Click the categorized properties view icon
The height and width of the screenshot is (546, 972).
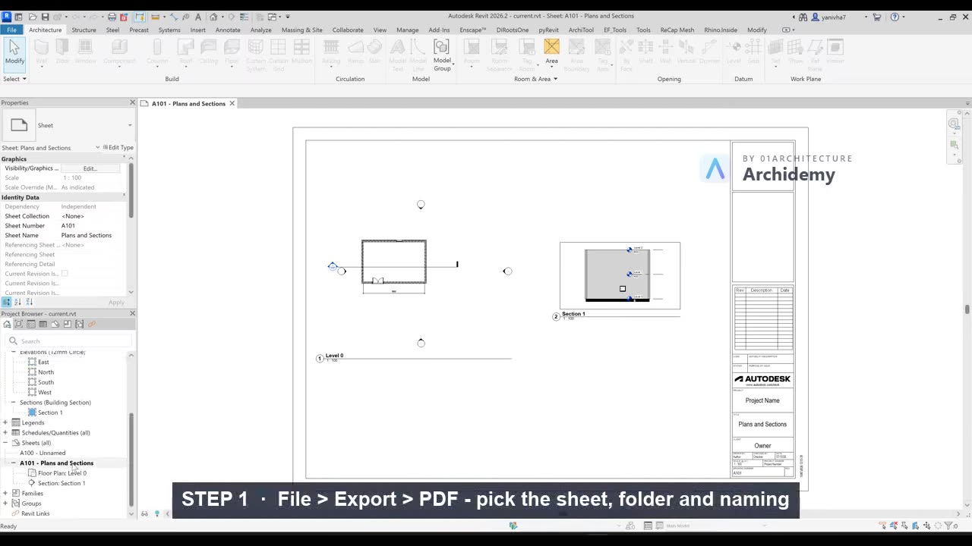7,302
